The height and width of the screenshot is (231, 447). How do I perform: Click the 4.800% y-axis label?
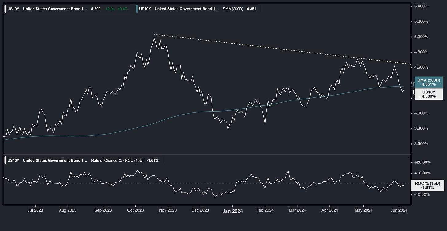point(421,52)
